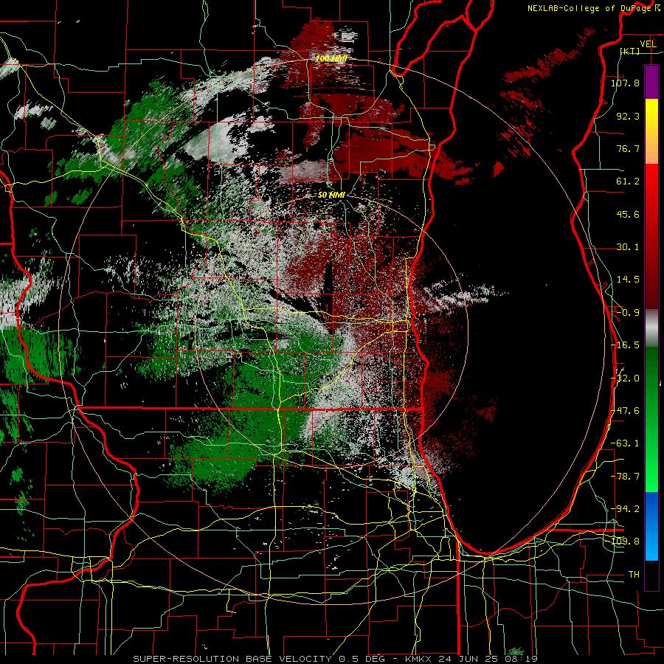Select the 61.2 velocity scale value
Viewport: 664px width, 664px height.
click(628, 181)
